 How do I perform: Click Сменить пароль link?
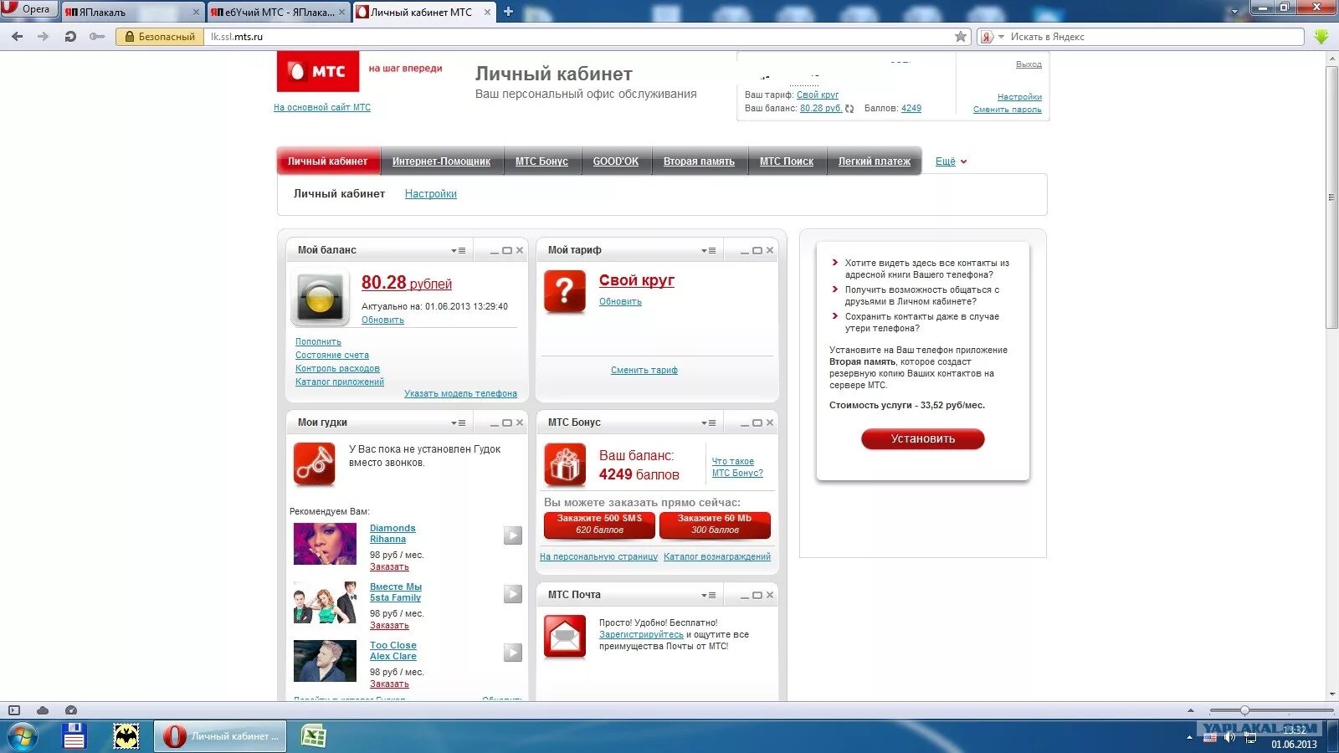[1008, 110]
